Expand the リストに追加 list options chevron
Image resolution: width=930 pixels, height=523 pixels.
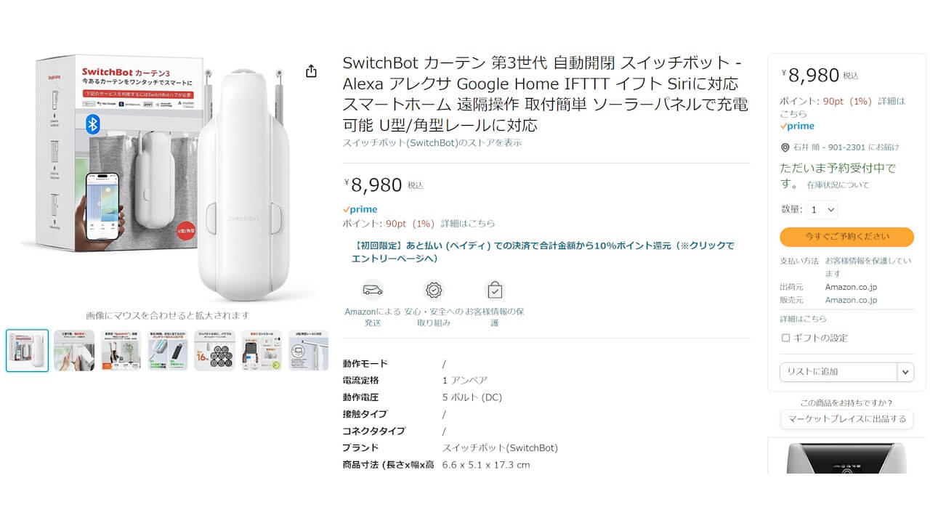click(x=905, y=372)
